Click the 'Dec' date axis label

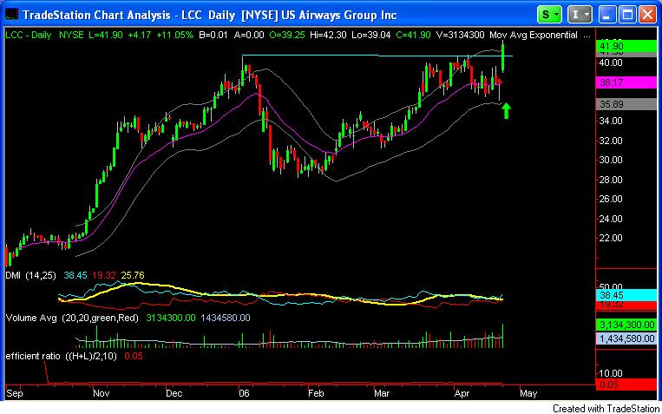(x=174, y=394)
